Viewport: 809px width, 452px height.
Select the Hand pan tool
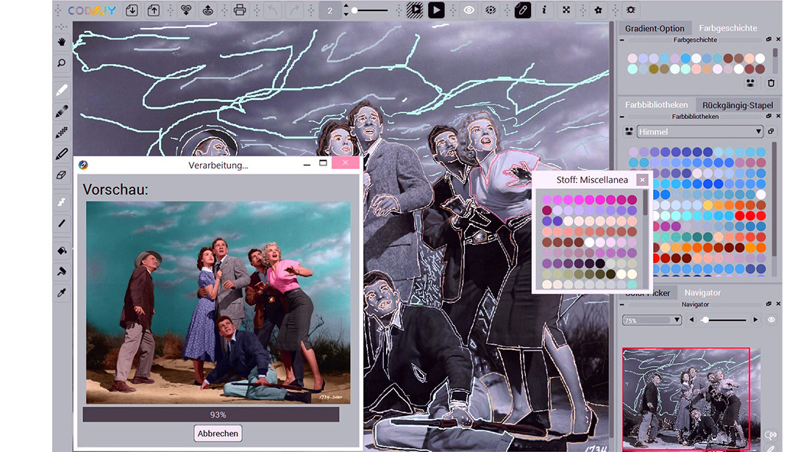pyautogui.click(x=62, y=42)
